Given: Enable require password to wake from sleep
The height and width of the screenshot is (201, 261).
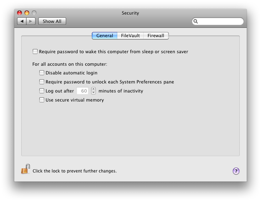Looking at the screenshot, I should (x=35, y=52).
